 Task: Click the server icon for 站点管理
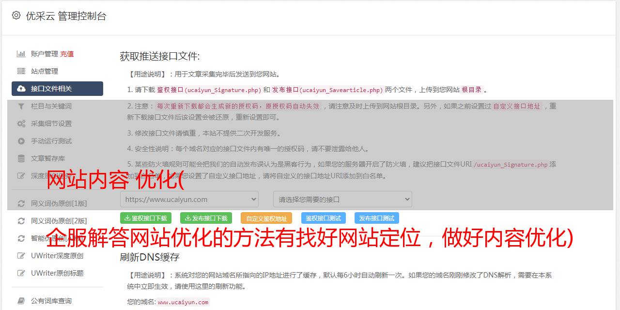coord(21,71)
